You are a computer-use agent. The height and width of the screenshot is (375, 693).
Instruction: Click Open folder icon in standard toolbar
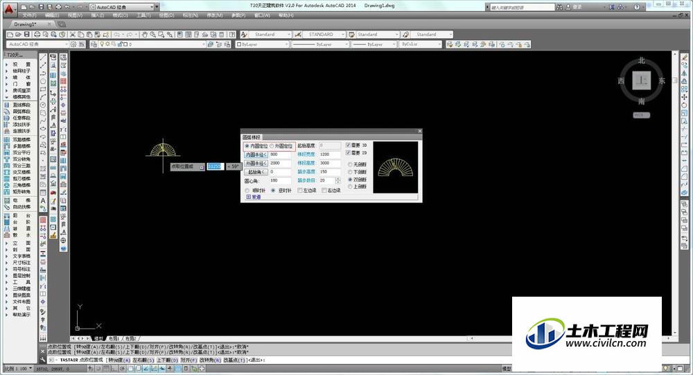point(18,35)
